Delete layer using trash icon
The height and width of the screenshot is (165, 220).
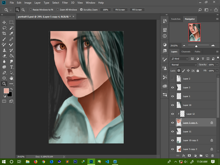pyautogui.click(x=212, y=156)
